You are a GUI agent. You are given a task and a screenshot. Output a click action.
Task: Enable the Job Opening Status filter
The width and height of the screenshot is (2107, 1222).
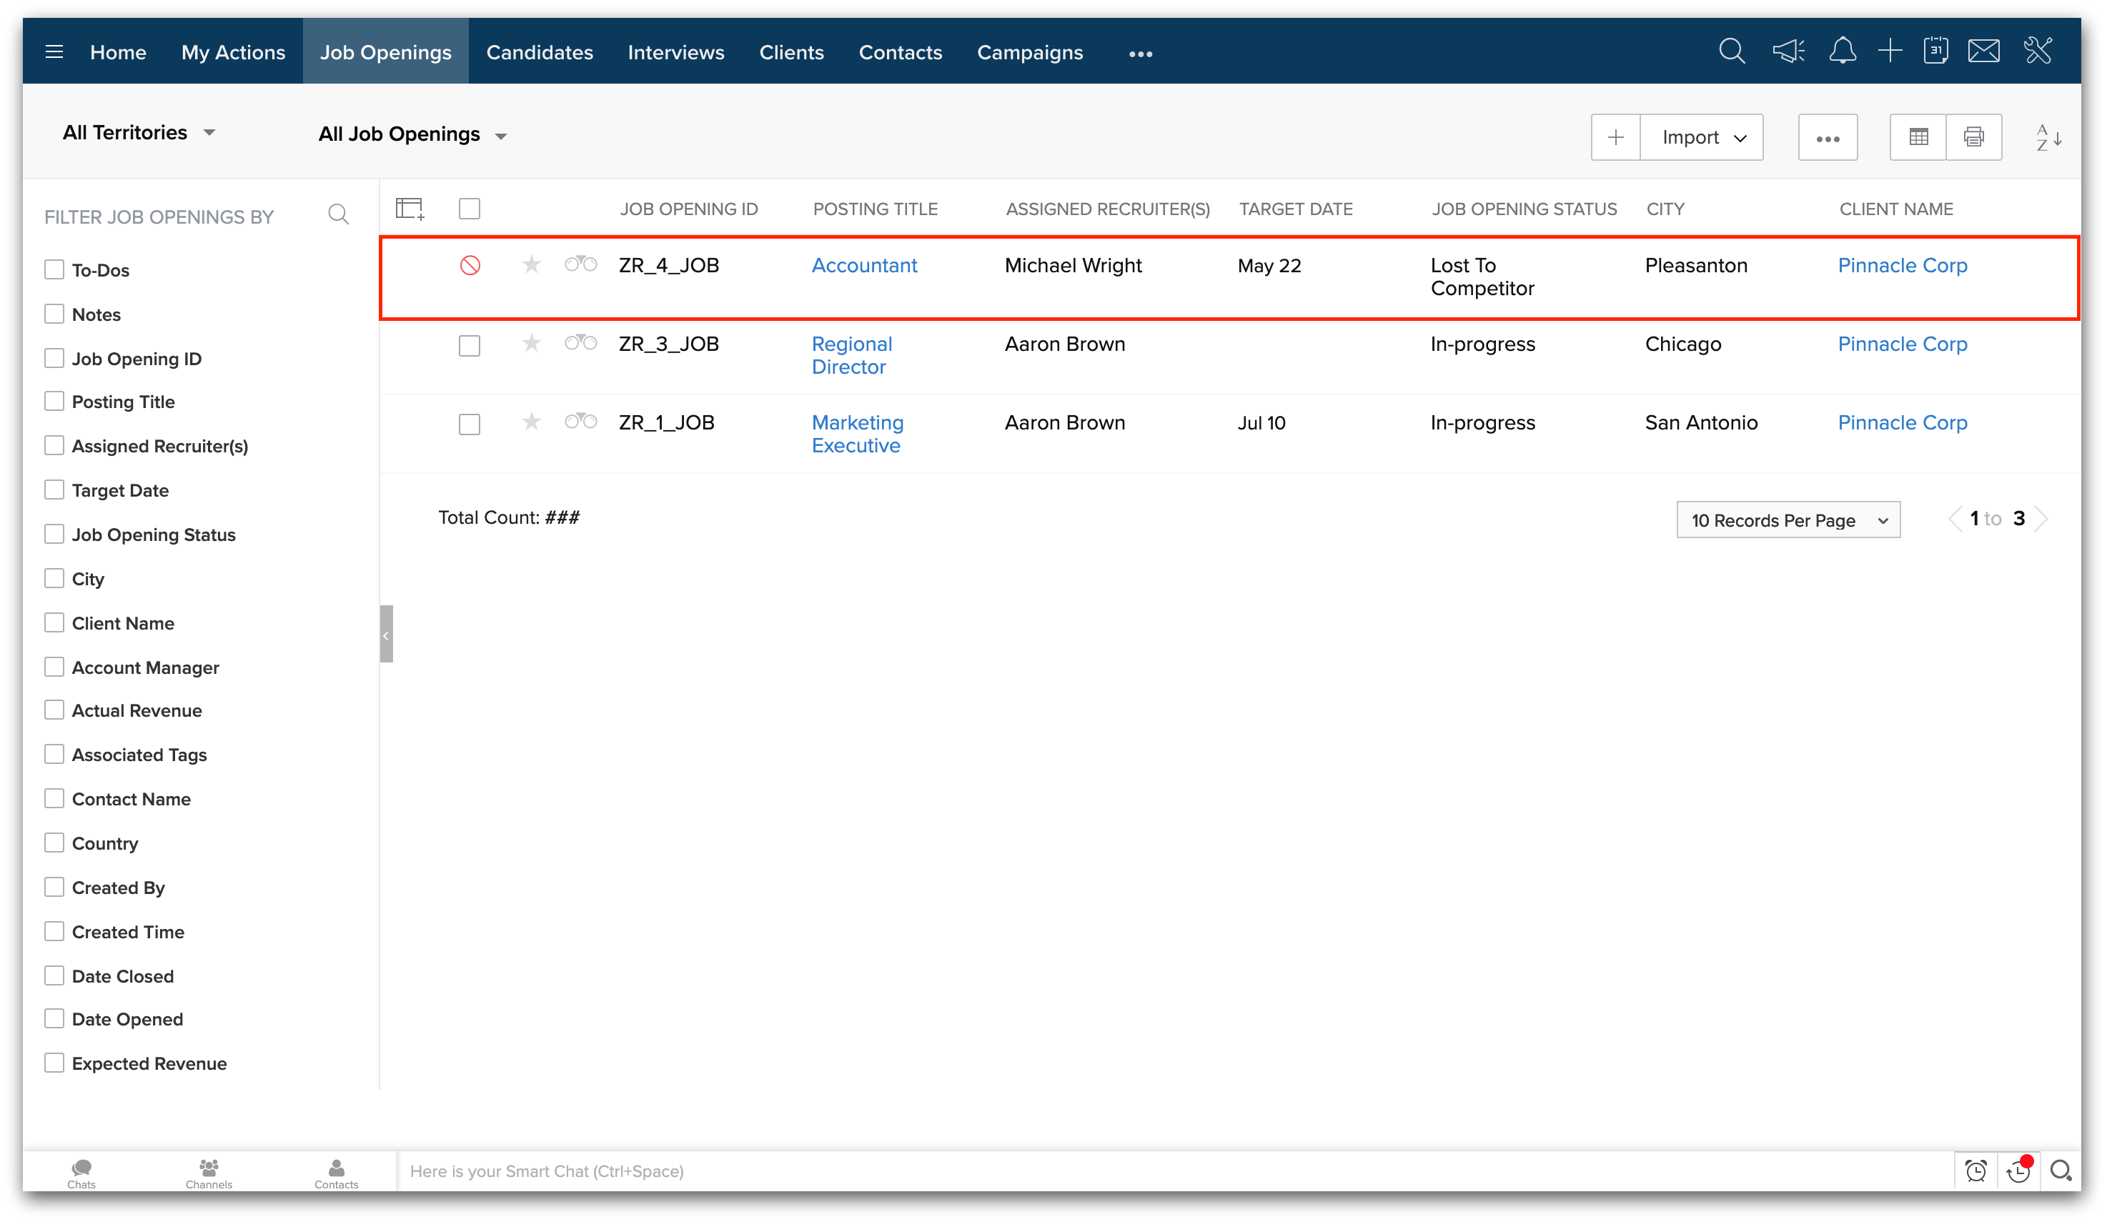click(x=54, y=534)
